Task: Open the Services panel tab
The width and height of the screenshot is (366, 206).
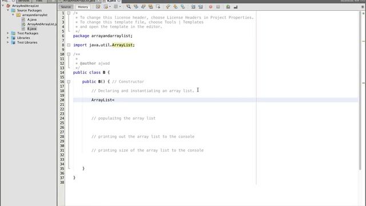Action: [x=23, y=1]
